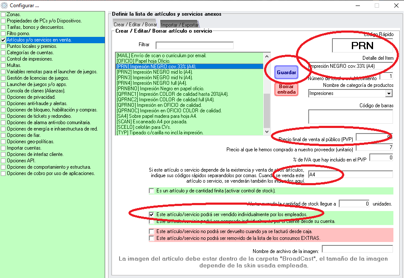Click the Nombre de archivo de la imagen field
404x278 pixels.
click(357, 249)
